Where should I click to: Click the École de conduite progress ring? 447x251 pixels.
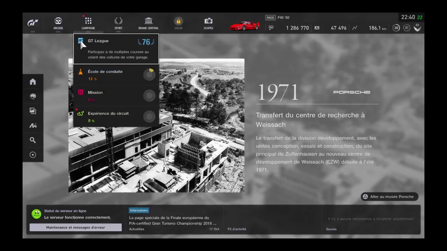tap(149, 75)
